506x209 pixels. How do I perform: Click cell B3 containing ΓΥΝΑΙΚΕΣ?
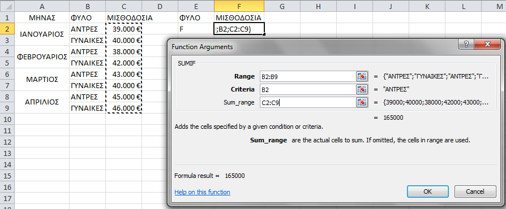pos(88,40)
